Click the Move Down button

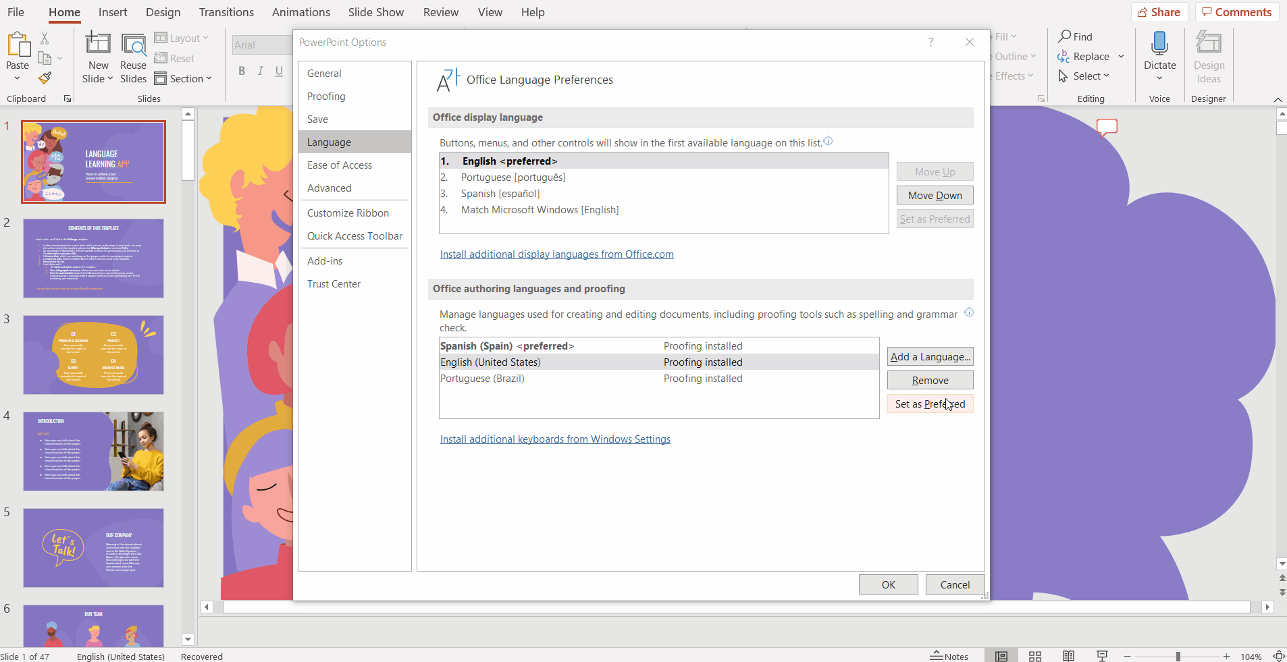pos(935,195)
